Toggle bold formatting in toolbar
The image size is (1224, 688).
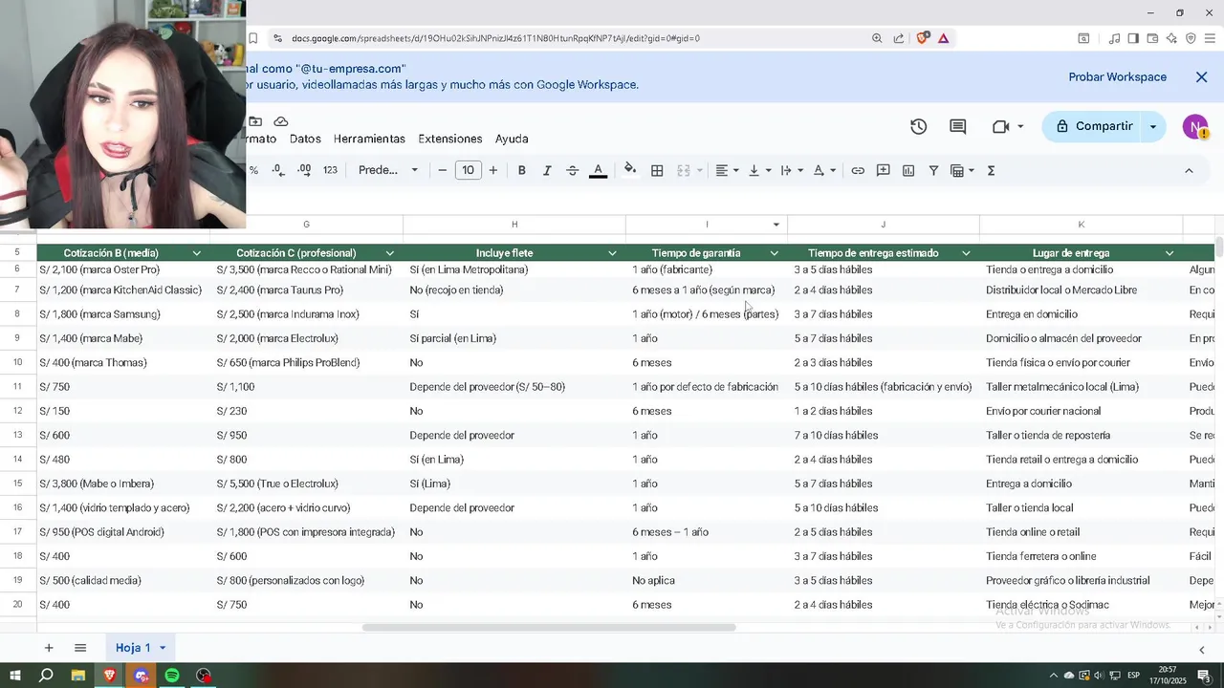(x=521, y=170)
